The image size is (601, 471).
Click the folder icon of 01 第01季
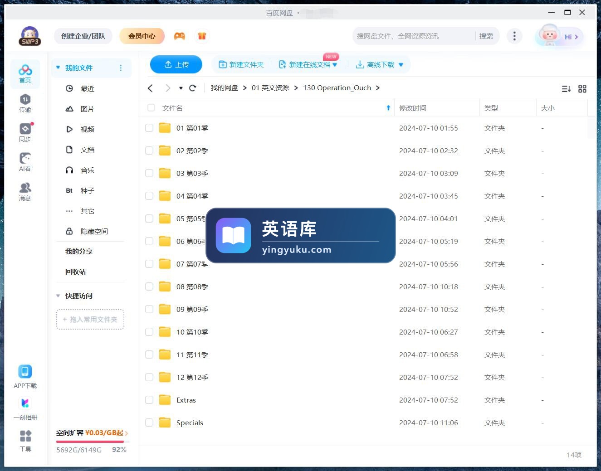(165, 128)
